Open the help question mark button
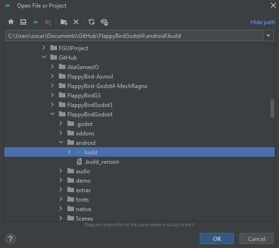The height and width of the screenshot is (248, 279). pyautogui.click(x=10, y=239)
